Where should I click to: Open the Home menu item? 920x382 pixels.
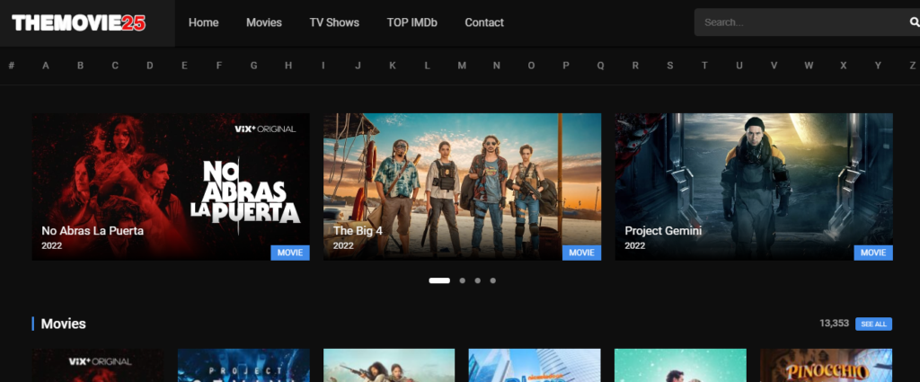coord(204,22)
